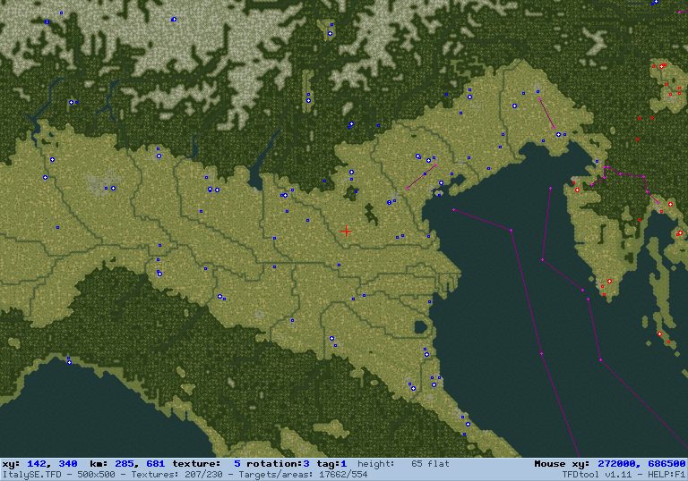Click the 'Mouse xy: 272000, 686500' readout
Viewport: 688px width, 481px height.
tap(610, 464)
